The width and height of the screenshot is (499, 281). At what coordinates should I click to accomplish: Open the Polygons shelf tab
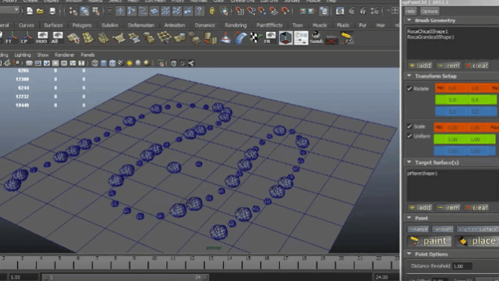[82, 25]
